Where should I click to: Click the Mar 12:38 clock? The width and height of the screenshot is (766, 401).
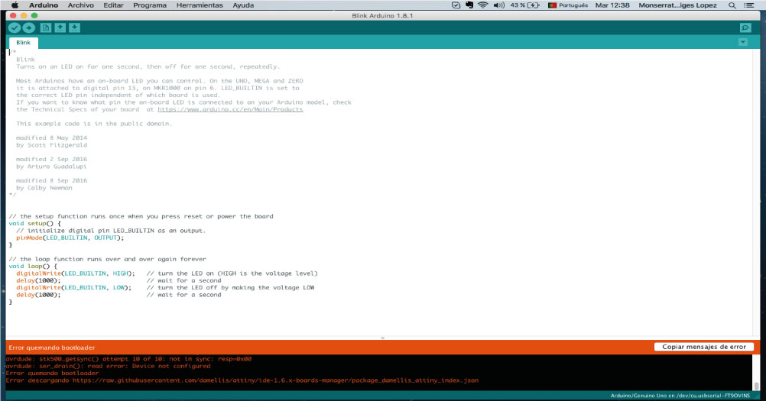click(612, 5)
